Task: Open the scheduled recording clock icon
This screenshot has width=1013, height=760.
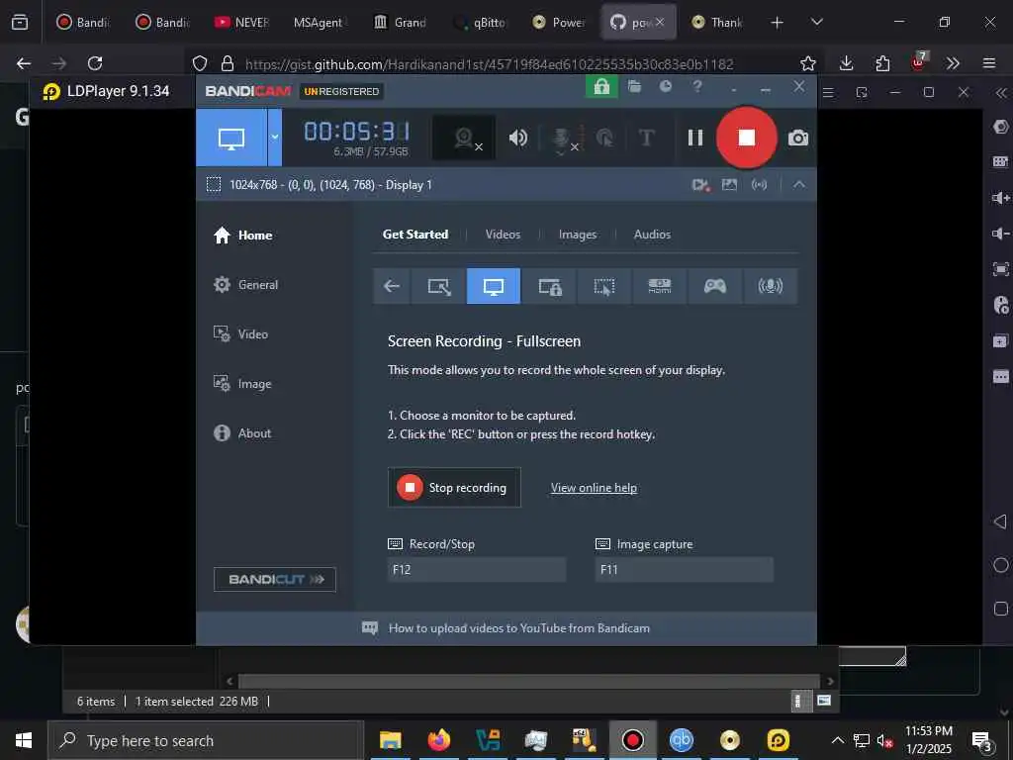Action: [x=666, y=87]
